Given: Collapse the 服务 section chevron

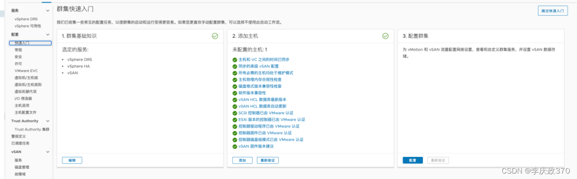Looking at the screenshot, I should coord(48,10).
